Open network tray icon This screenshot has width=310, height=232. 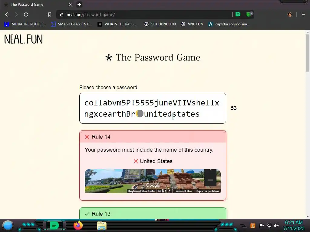(269, 225)
